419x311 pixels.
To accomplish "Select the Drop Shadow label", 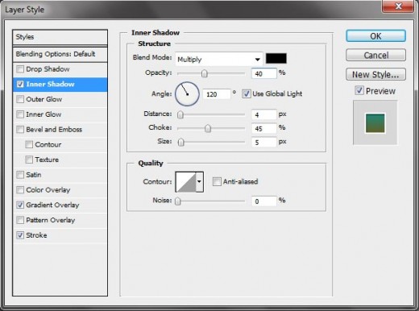I will 48,69.
